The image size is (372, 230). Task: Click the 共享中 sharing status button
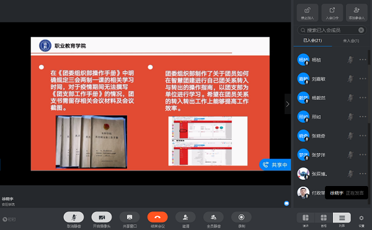click(x=275, y=164)
